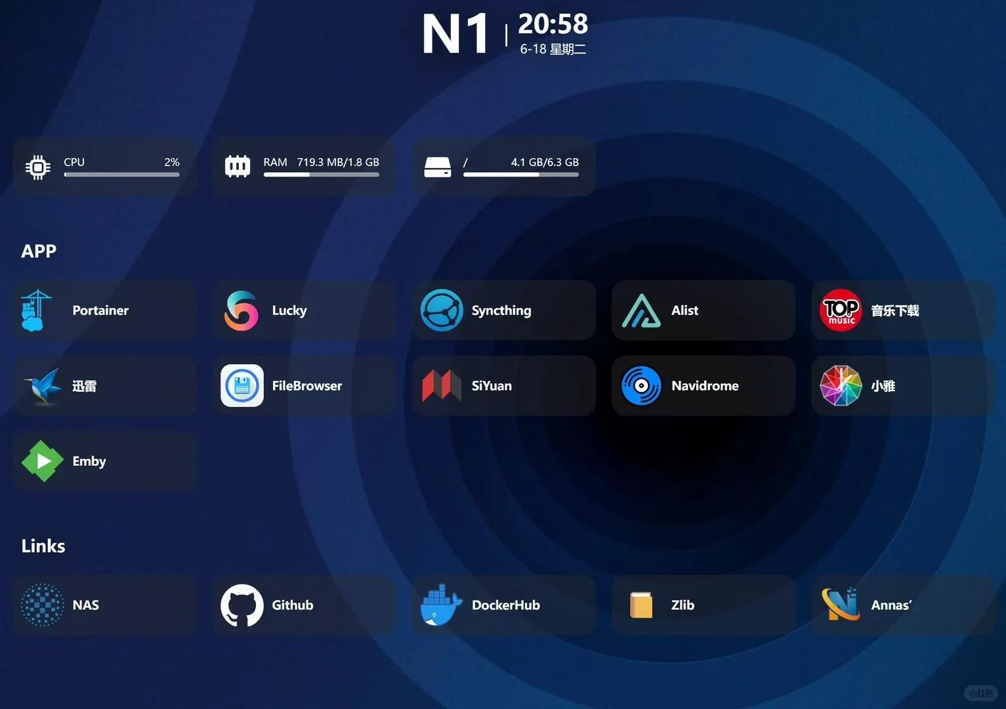Click the RAM memory module icon
1006x709 pixels.
pyautogui.click(x=238, y=167)
